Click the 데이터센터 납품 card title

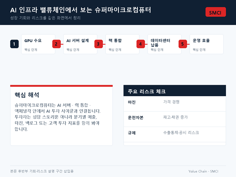pos(161,43)
